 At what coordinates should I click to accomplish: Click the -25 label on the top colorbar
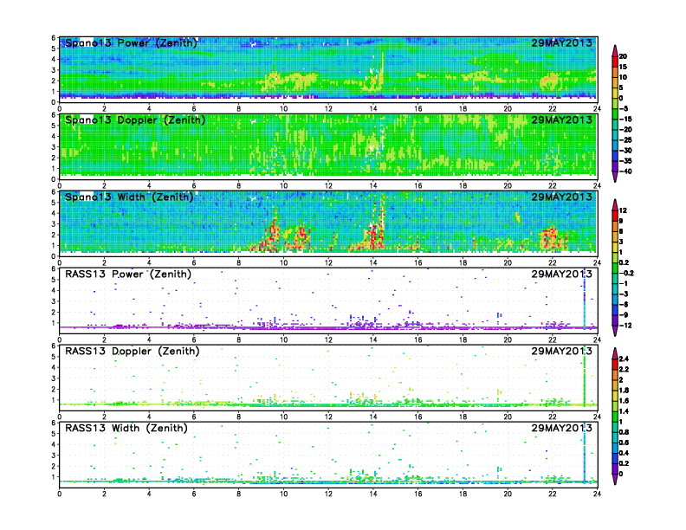point(625,140)
